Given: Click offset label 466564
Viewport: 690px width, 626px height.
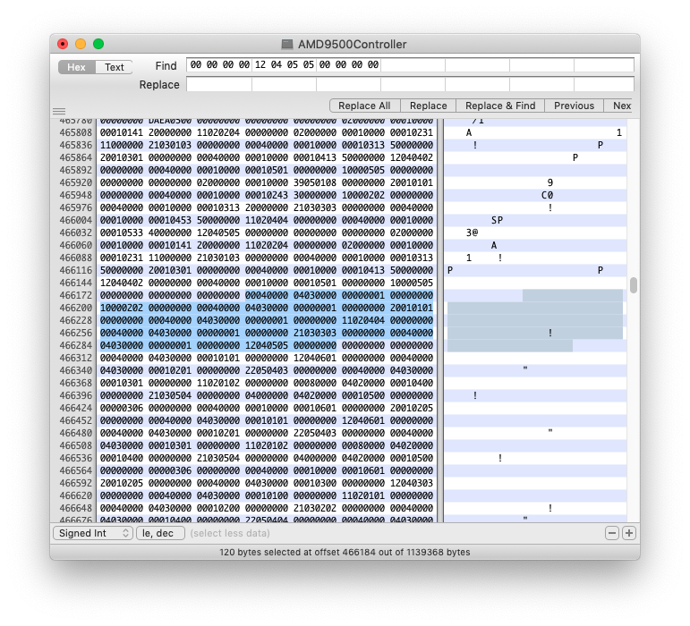Looking at the screenshot, I should (x=76, y=470).
